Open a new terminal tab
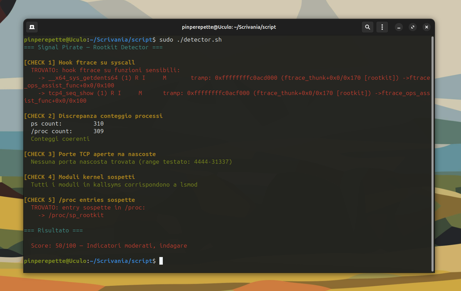Viewport: 461px width, 291px height. point(32,27)
